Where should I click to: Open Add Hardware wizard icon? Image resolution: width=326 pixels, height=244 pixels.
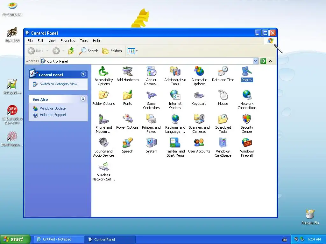click(127, 71)
